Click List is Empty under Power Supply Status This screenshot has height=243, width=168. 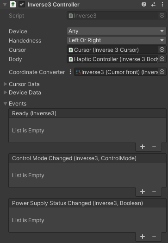pyautogui.click(x=28, y=220)
